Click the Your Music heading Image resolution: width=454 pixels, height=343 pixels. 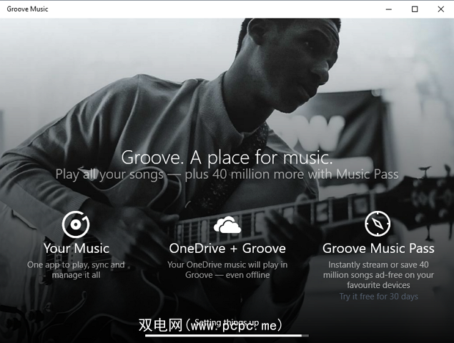click(77, 249)
